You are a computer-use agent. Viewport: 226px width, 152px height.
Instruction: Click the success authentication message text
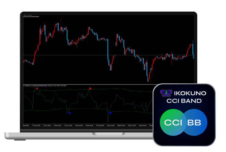(x=31, y=16)
